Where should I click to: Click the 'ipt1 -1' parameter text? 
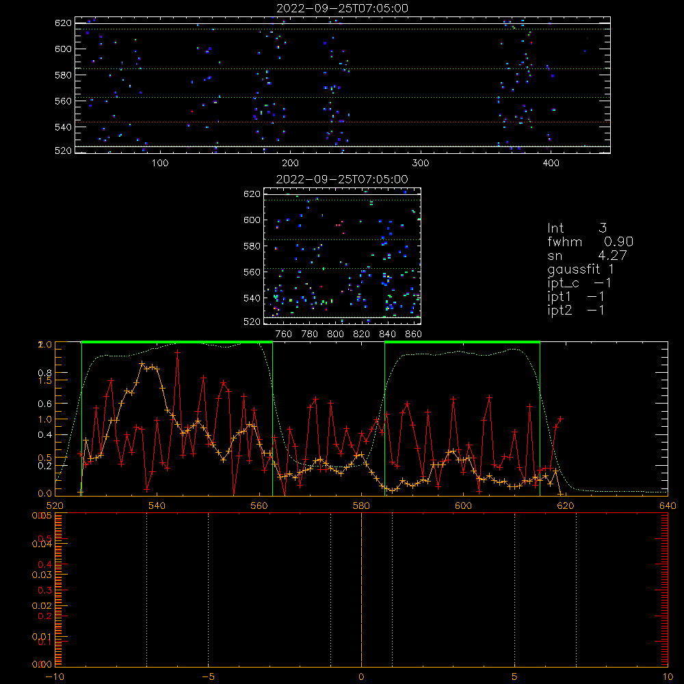pyautogui.click(x=576, y=297)
